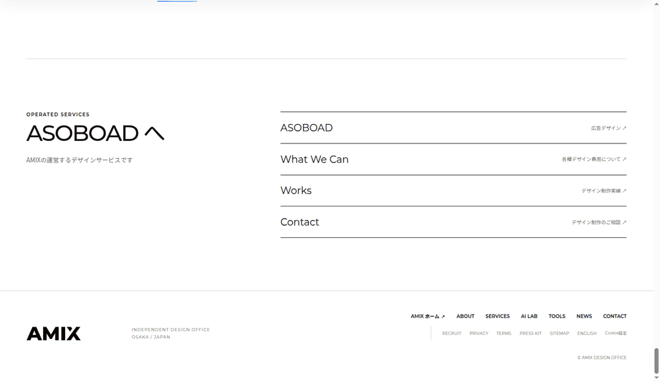Open the Contact デザイン制作のご相談 row
This screenshot has width=660, height=382.
click(x=453, y=222)
